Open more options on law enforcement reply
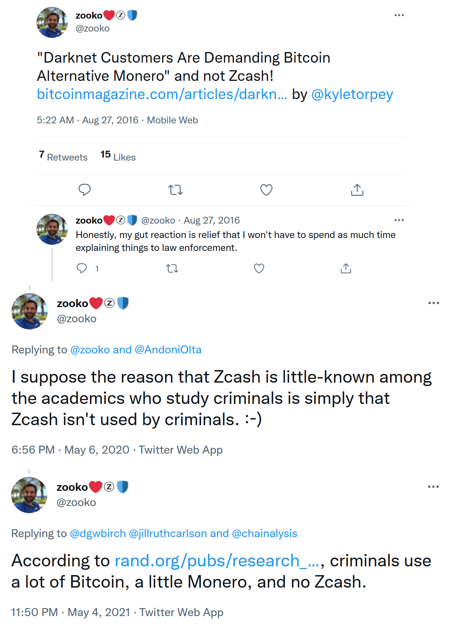 click(x=399, y=220)
